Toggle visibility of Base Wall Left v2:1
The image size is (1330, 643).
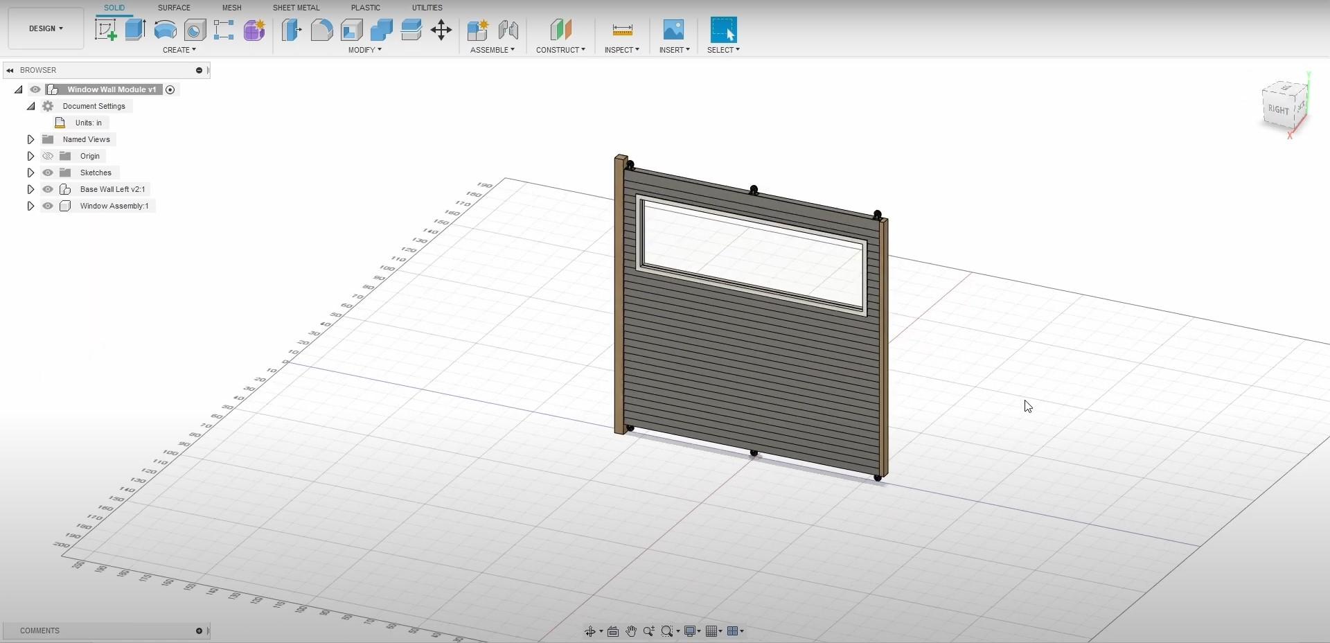point(48,189)
